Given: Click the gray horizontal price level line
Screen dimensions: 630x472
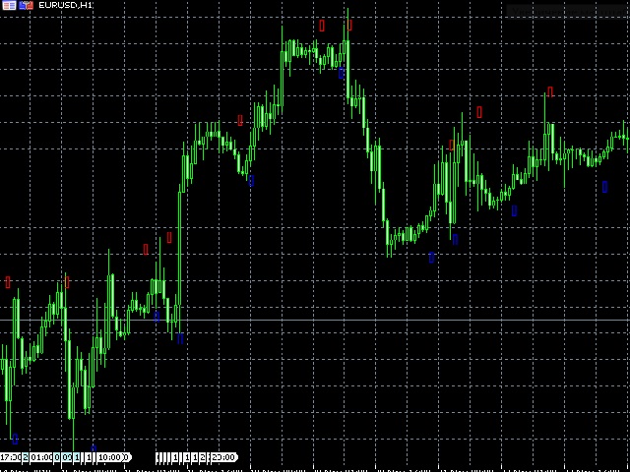Looking at the screenshot, I should pyautogui.click(x=315, y=320).
